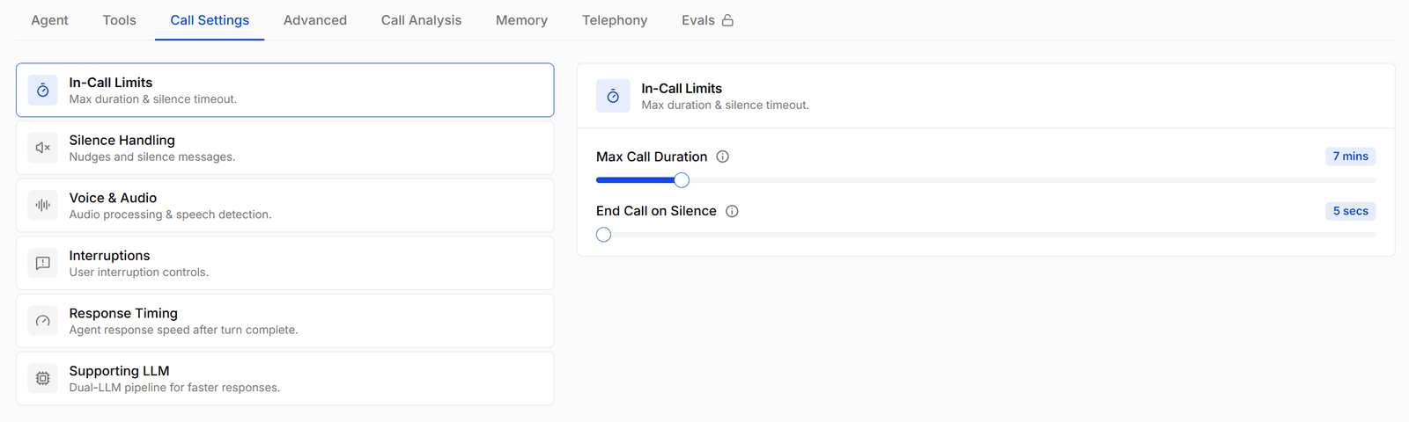Open the locked Evals tab

coord(707,20)
